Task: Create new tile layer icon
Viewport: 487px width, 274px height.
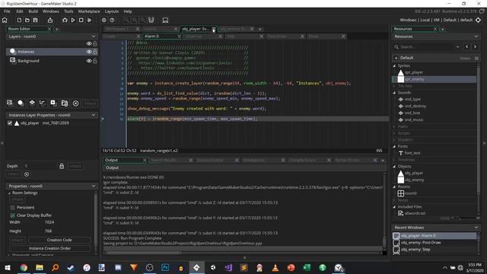Action: click(32, 103)
